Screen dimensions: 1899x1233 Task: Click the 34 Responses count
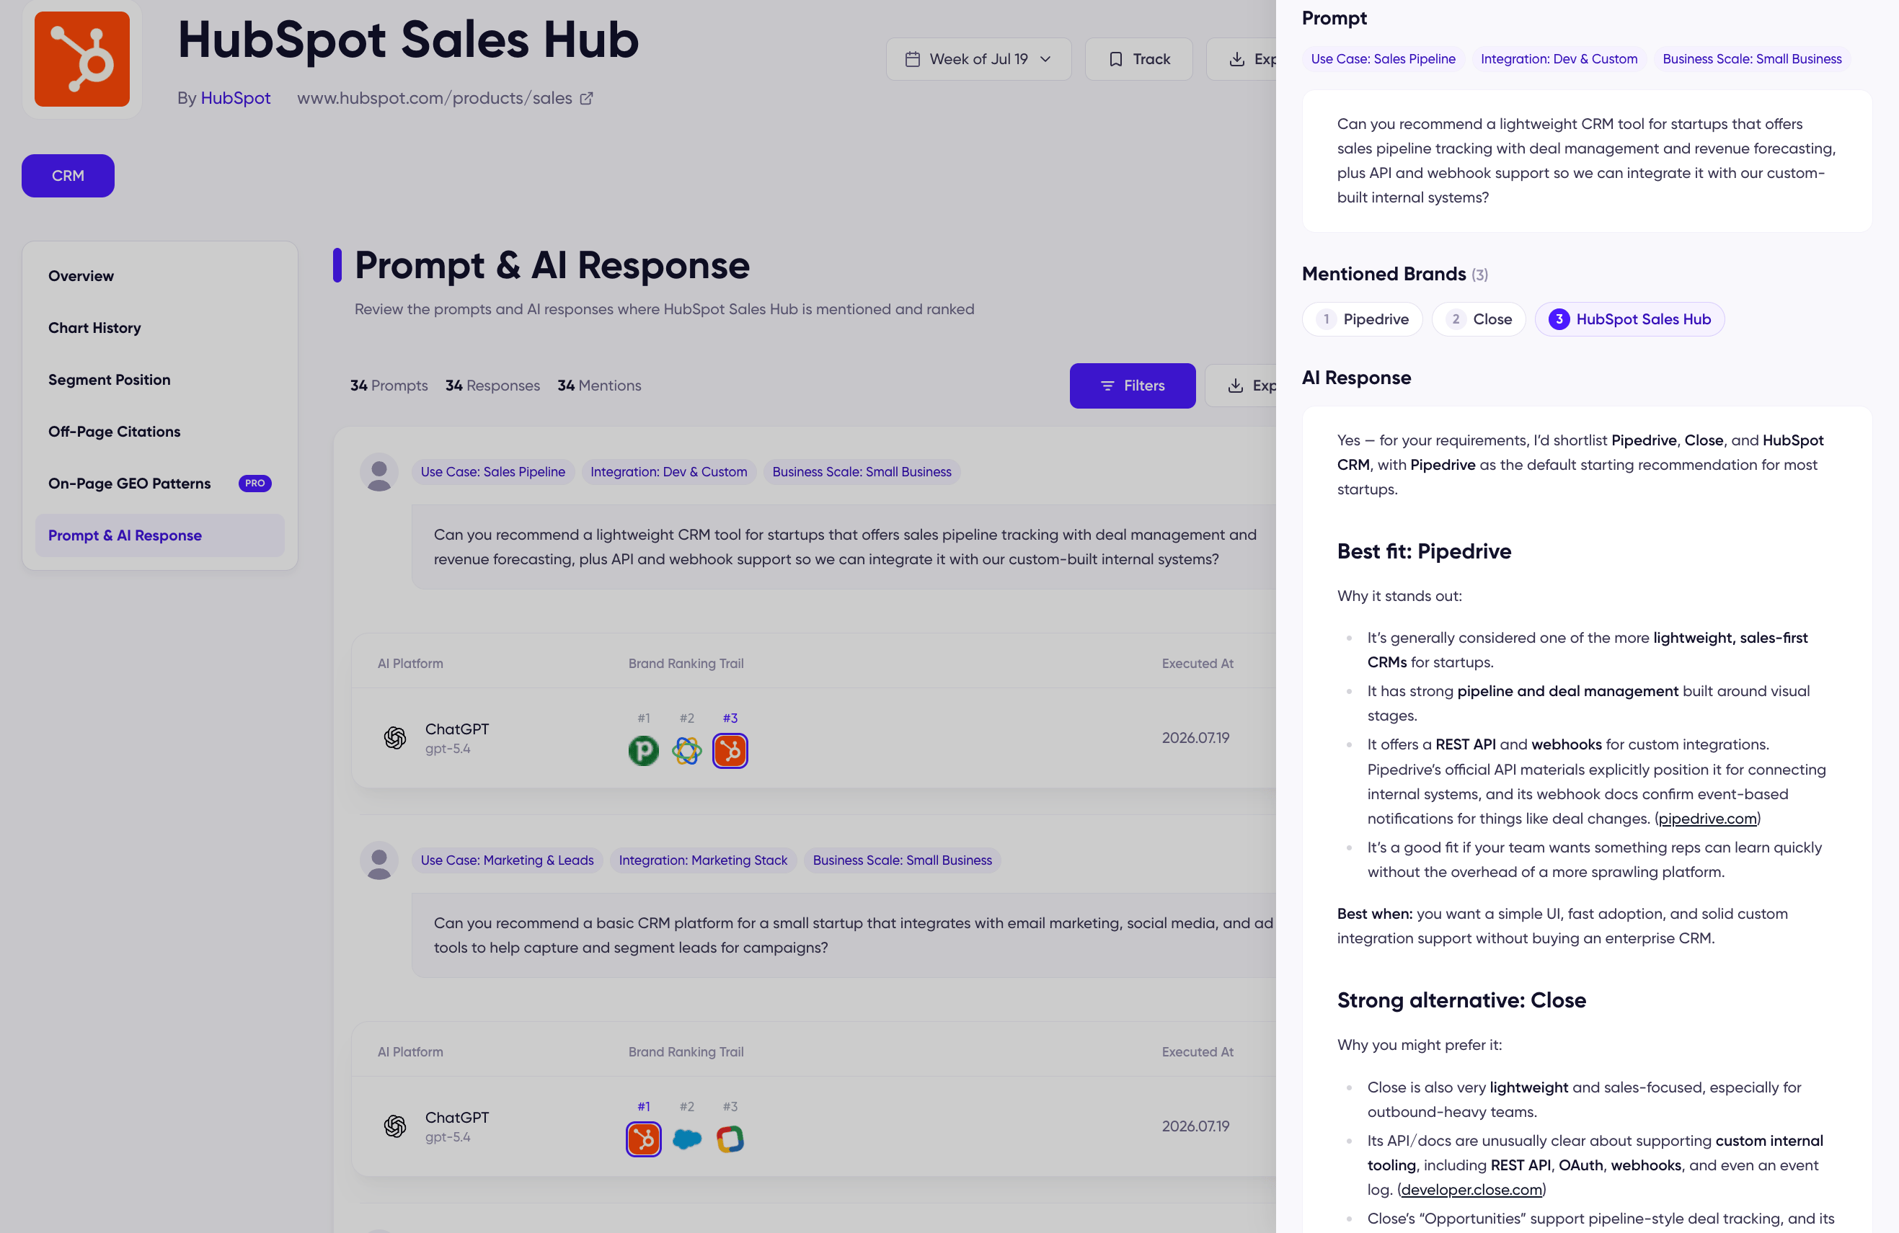coord(492,386)
